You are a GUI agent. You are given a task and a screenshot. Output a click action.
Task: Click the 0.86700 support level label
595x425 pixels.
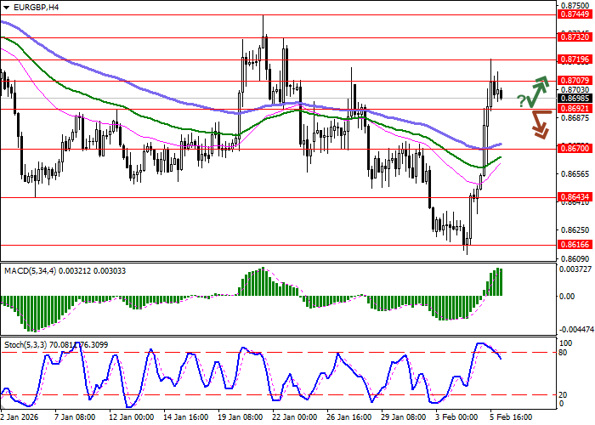pyautogui.click(x=575, y=149)
